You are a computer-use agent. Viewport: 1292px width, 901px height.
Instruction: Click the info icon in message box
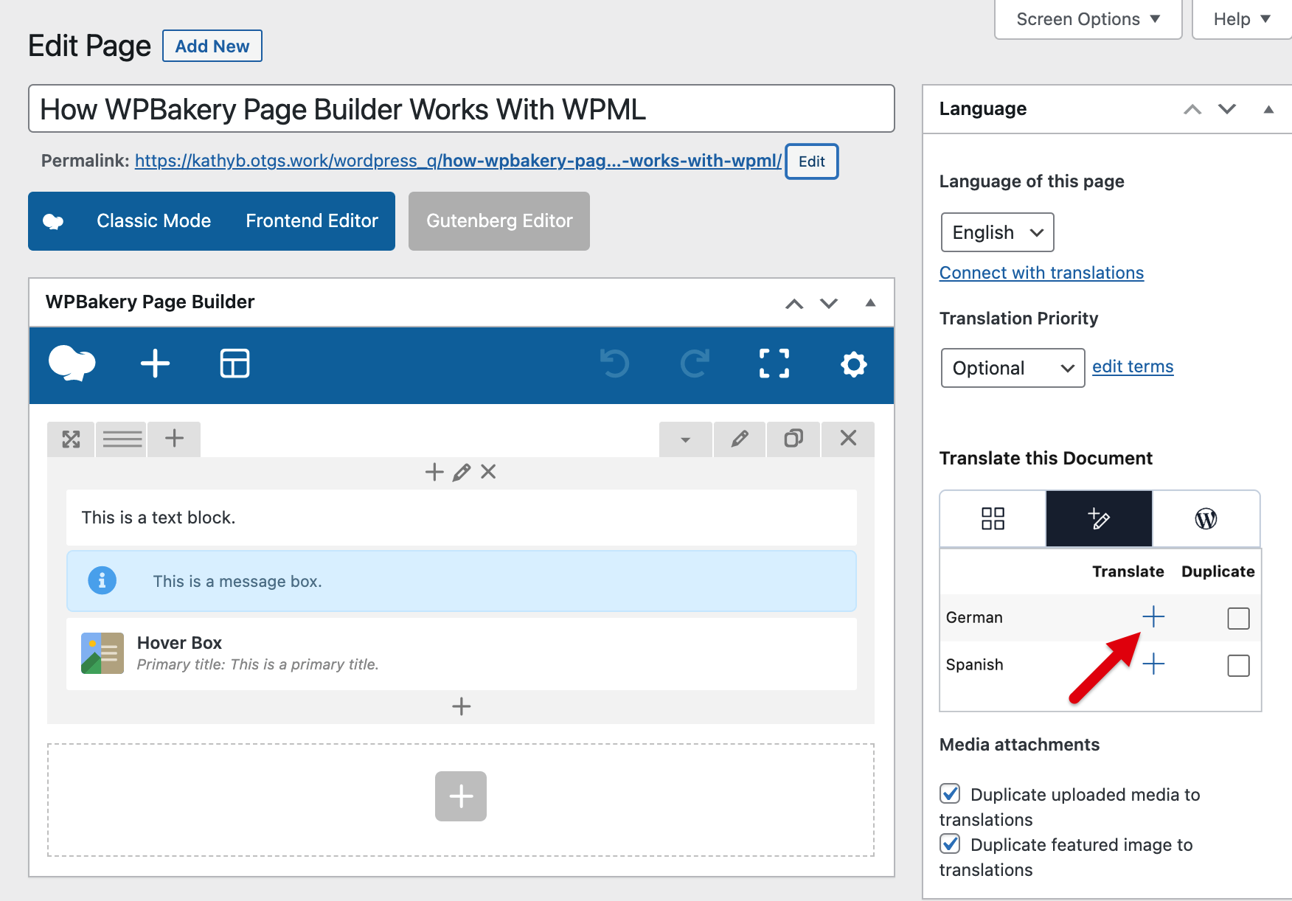tap(102, 581)
